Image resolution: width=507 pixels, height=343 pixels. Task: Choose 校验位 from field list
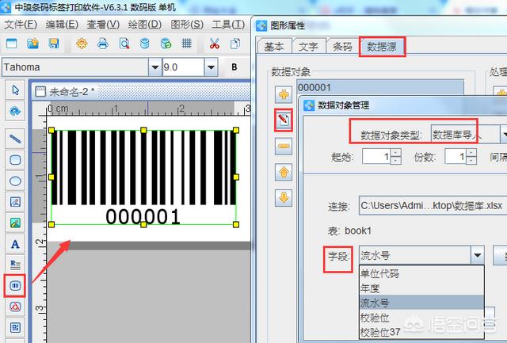click(421, 318)
